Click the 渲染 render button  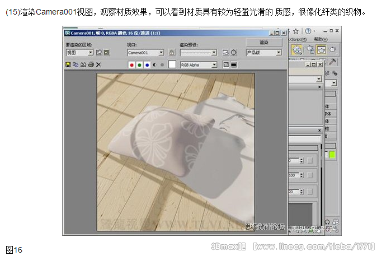click(264, 43)
